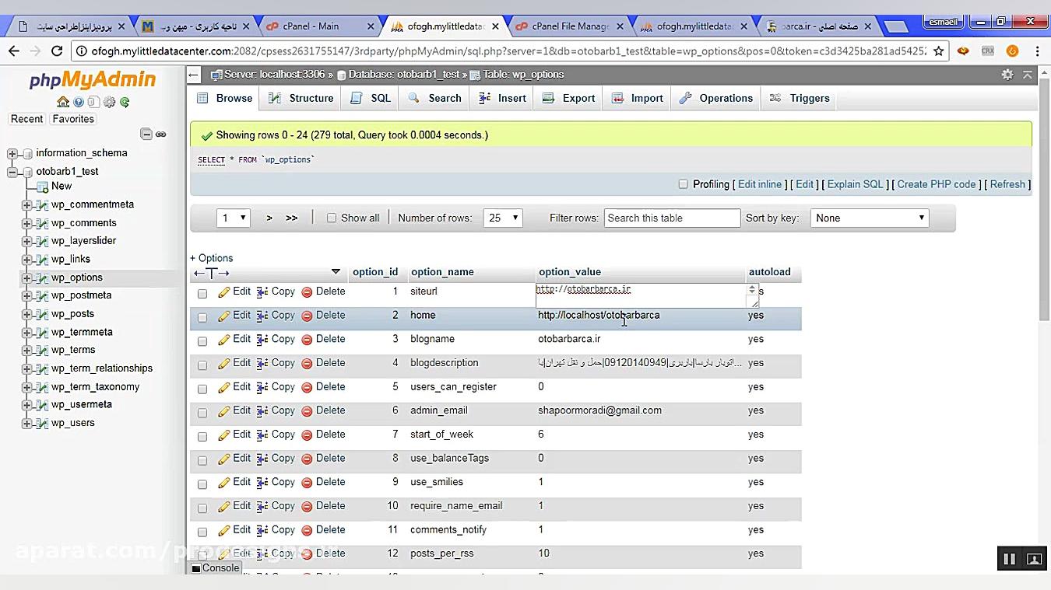Image resolution: width=1051 pixels, height=590 pixels.
Task: Open the full-texts options triangle in table header
Action: click(x=336, y=272)
